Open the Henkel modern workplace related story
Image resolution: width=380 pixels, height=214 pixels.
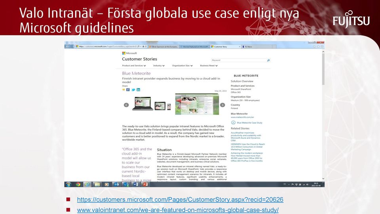pyautogui.click(x=247, y=157)
